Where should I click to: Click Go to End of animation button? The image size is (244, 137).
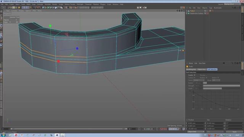pyautogui.click(x=157, y=129)
